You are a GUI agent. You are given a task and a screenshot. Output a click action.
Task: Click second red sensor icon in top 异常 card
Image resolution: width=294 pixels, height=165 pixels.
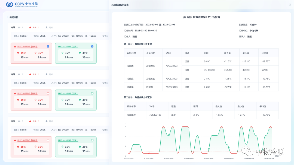click(35, 53)
